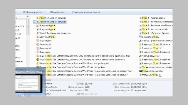The width and height of the screenshot is (188, 105).
Task: Select the Урок 5 - Бесплатная и Платна icon
Action: [x=140, y=25]
